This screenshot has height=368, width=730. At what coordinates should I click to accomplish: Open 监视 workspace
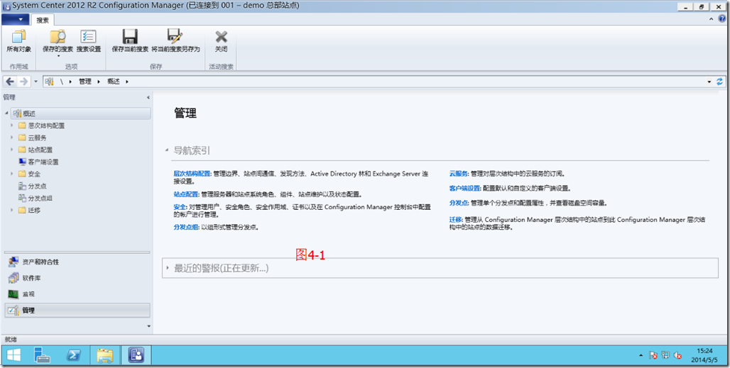[x=77, y=294]
